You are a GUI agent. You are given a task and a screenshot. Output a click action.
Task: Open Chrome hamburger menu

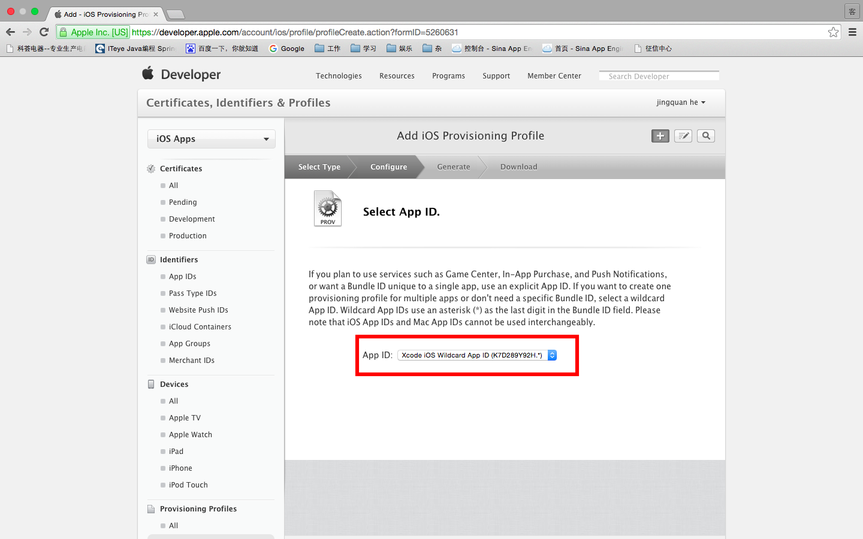click(x=852, y=32)
